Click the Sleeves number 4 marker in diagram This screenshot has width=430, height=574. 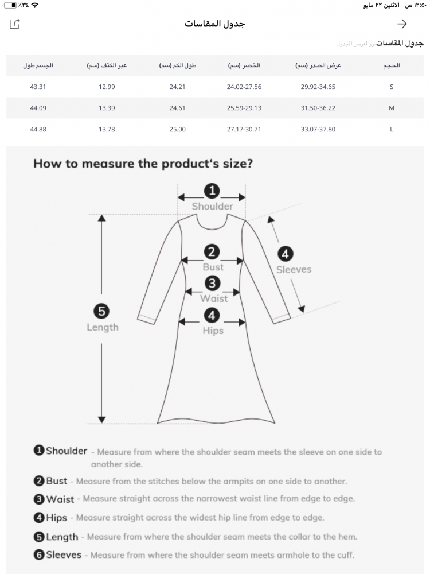pos(285,254)
